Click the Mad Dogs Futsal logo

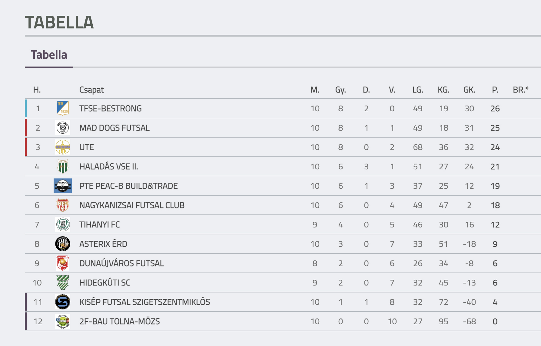click(x=63, y=128)
